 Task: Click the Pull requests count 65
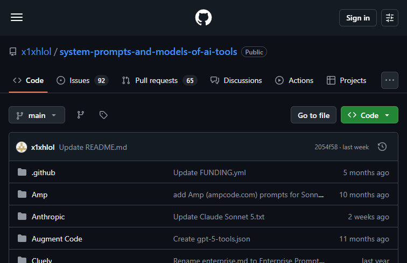click(x=190, y=80)
